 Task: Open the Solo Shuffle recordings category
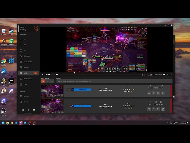point(28,62)
